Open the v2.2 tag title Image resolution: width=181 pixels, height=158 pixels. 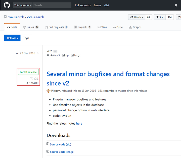tap(49, 51)
